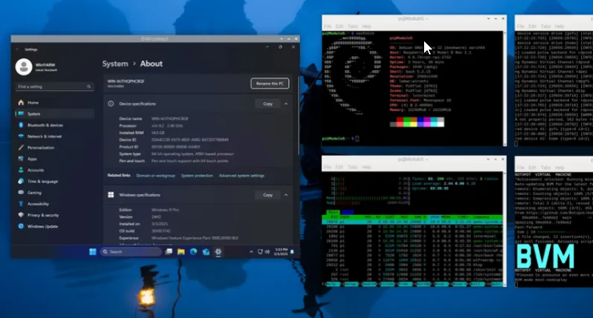
Task: Open Task View on the taskbar
Action: (169, 252)
